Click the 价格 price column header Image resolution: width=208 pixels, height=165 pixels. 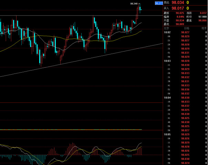186,28
